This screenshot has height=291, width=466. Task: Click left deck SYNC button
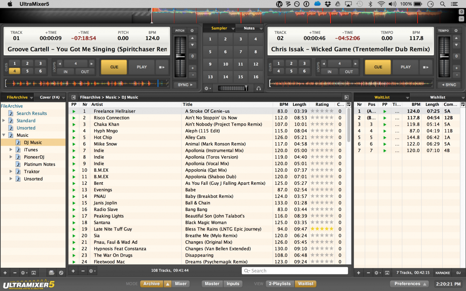pos(185,85)
